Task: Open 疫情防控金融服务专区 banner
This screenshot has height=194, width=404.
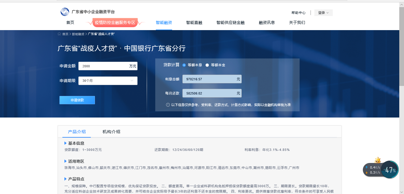Action: point(115,22)
